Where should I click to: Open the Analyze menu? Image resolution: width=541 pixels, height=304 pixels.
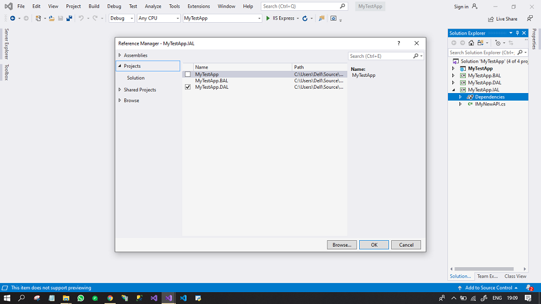[x=153, y=6]
